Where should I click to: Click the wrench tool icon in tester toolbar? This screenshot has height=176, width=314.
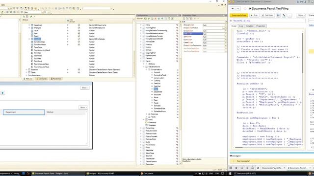point(284,15)
